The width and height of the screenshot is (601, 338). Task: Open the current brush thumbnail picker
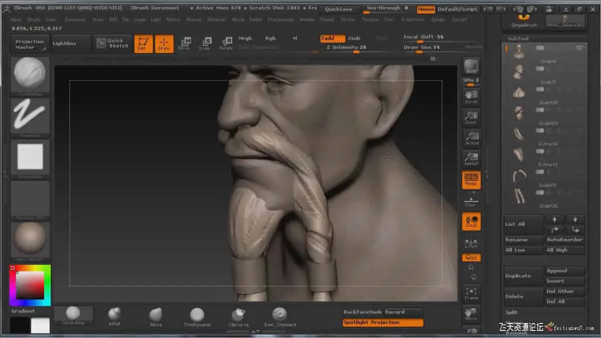coord(30,76)
